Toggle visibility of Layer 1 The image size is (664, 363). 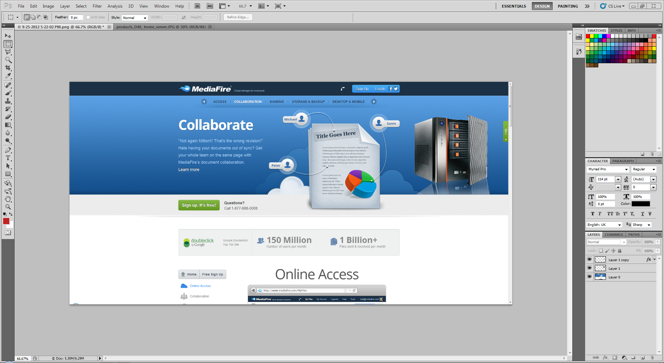pyautogui.click(x=590, y=268)
